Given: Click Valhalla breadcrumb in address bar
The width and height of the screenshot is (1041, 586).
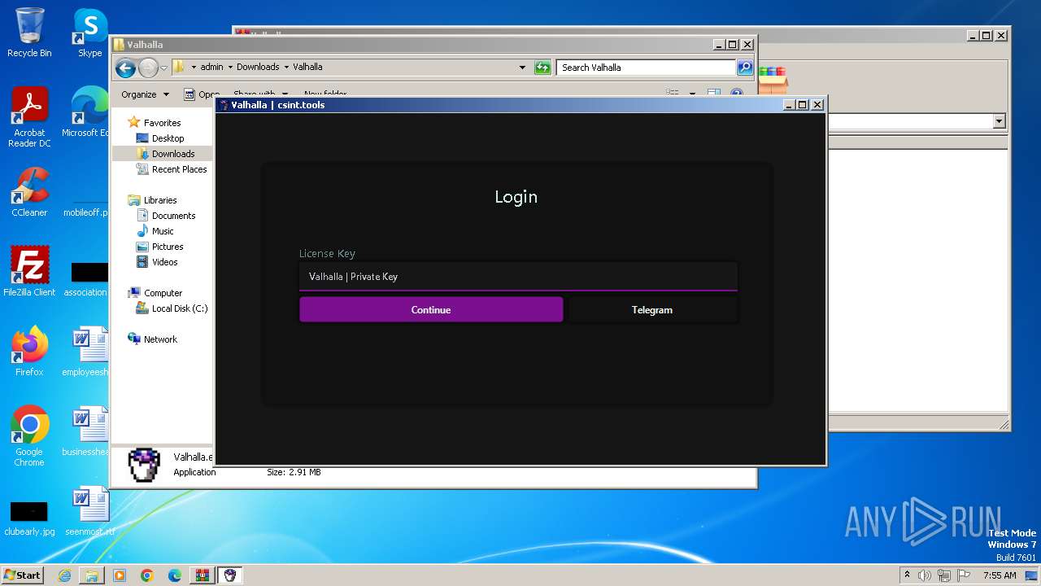Looking at the screenshot, I should pos(307,67).
